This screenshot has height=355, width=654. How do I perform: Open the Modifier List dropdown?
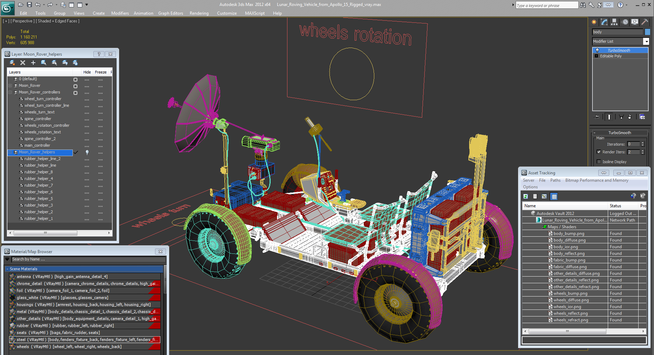click(x=646, y=41)
